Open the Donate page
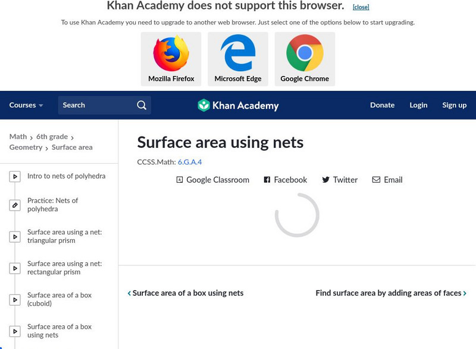Viewport: 476px width, 349px height. point(382,105)
